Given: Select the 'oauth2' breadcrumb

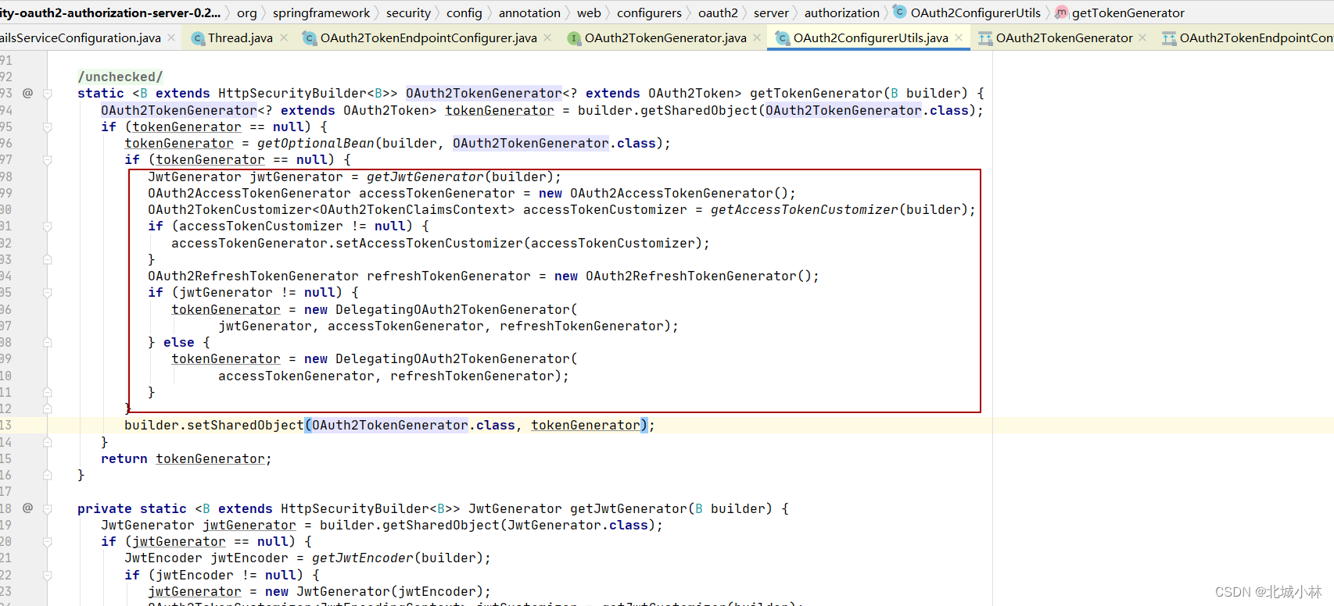Looking at the screenshot, I should coord(718,12).
